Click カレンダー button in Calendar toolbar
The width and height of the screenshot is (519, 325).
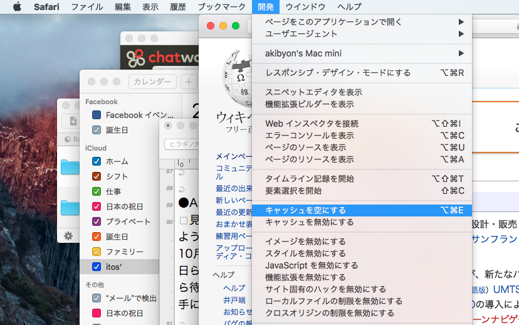(152, 82)
